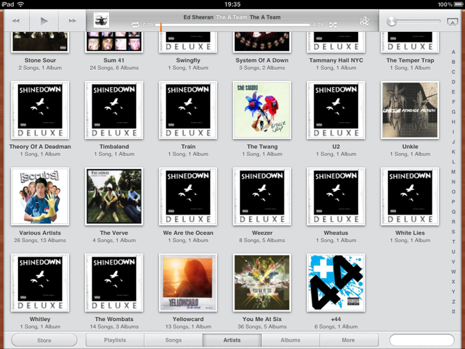The image size is (465, 349).
Task: Open +44 album artwork
Action: click(x=336, y=283)
